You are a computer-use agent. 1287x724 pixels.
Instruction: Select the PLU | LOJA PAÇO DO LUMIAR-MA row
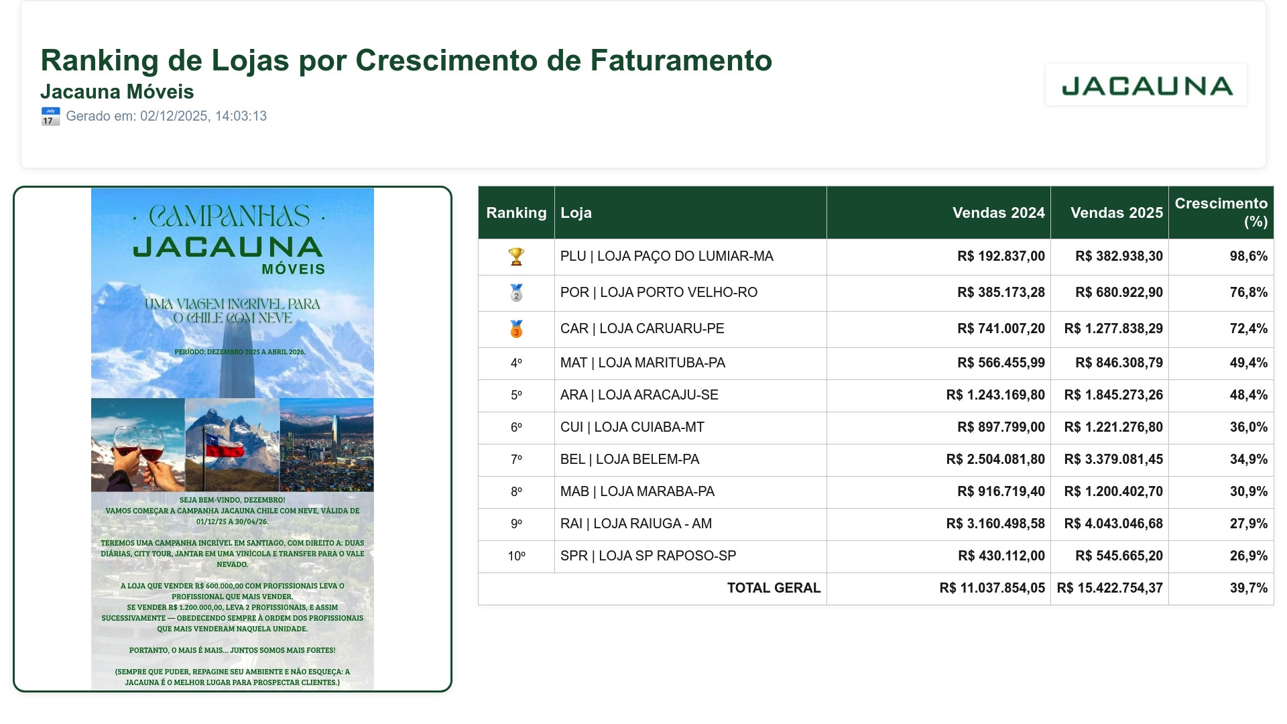(x=666, y=257)
